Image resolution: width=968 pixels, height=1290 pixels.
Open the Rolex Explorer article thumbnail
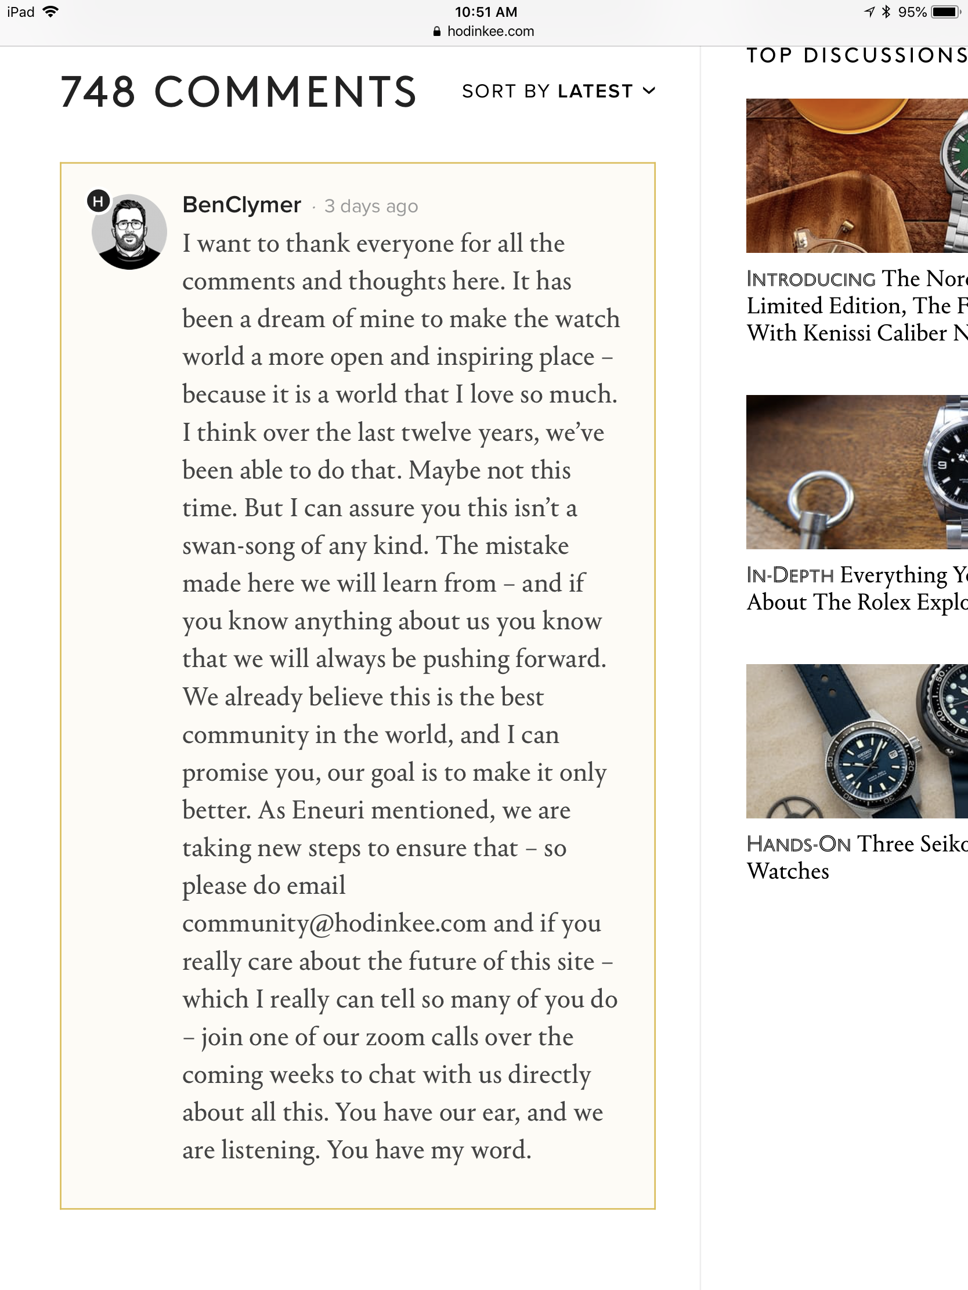pyautogui.click(x=857, y=472)
